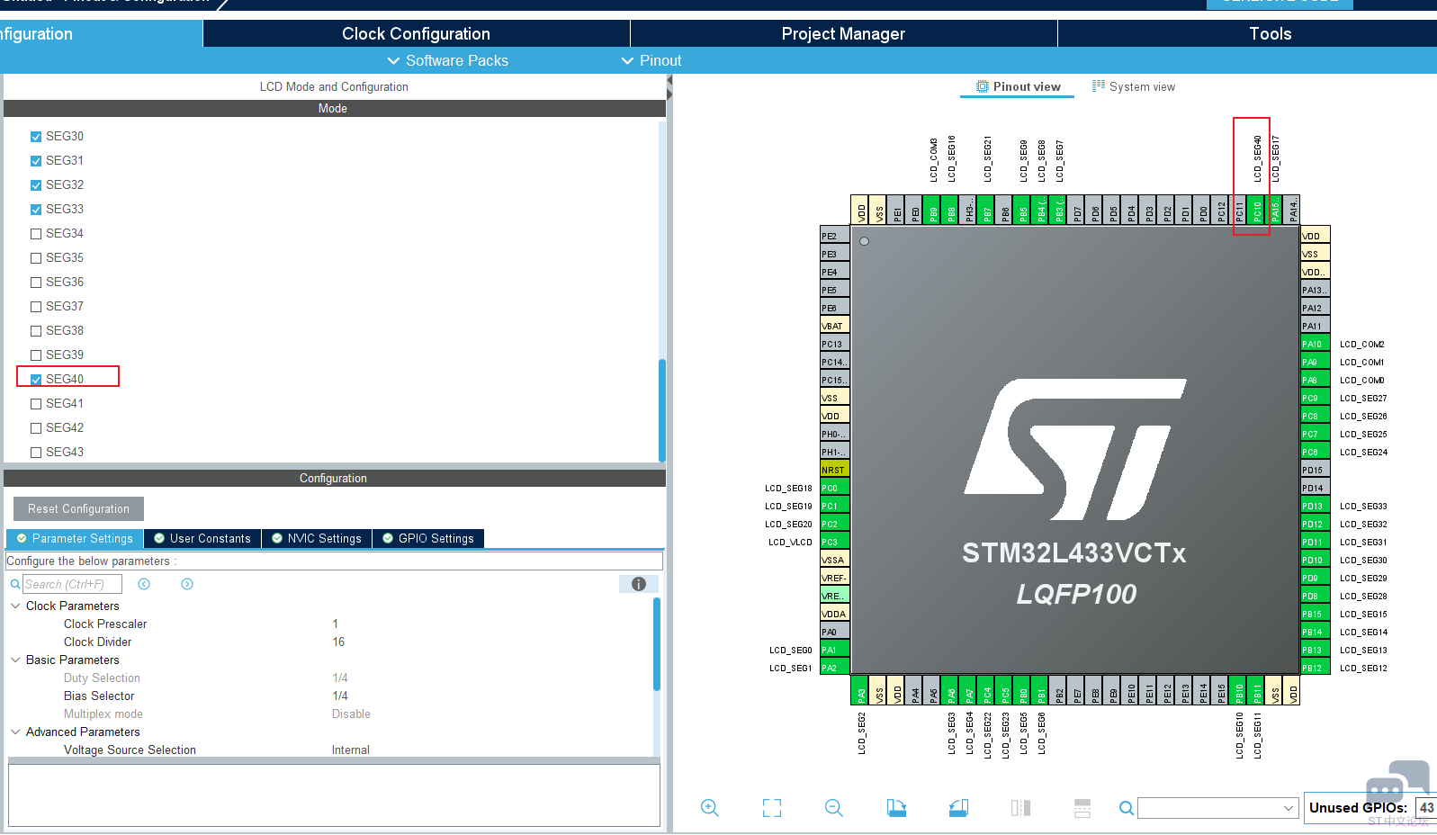
Task: Open the pin search combo box dropdown
Action: 1289,808
